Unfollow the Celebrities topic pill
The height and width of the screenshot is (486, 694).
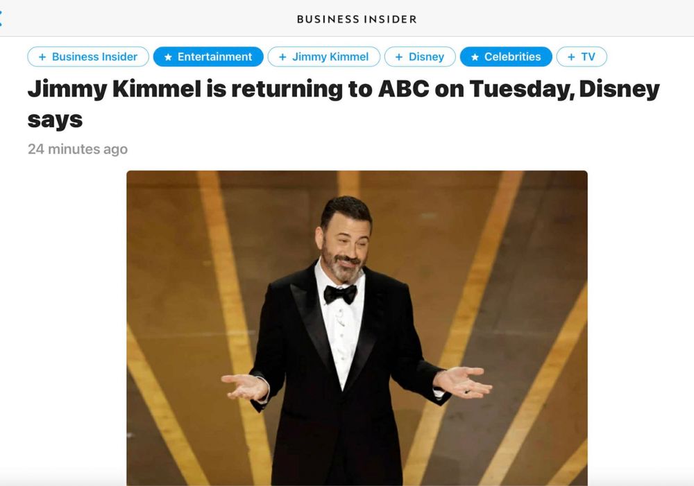(506, 57)
